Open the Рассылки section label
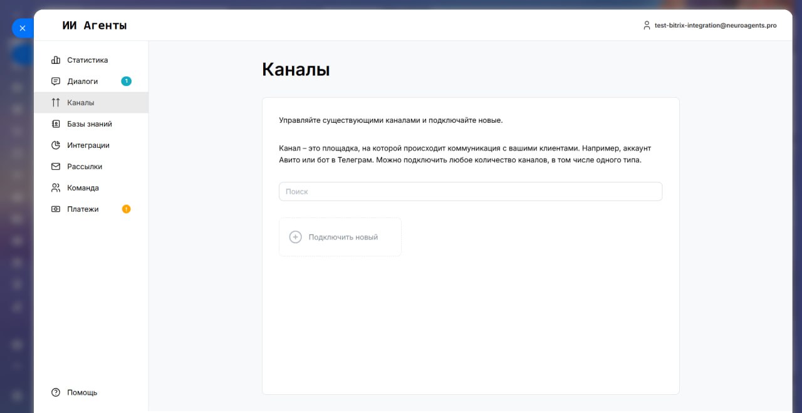The image size is (802, 413). click(85, 167)
